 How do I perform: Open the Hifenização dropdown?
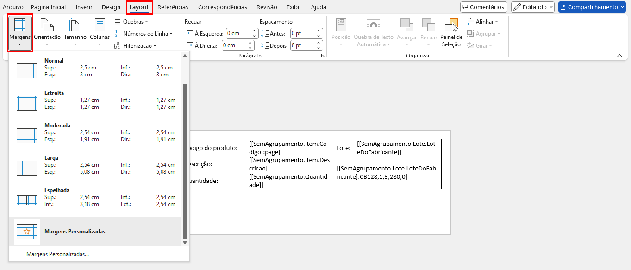point(135,45)
